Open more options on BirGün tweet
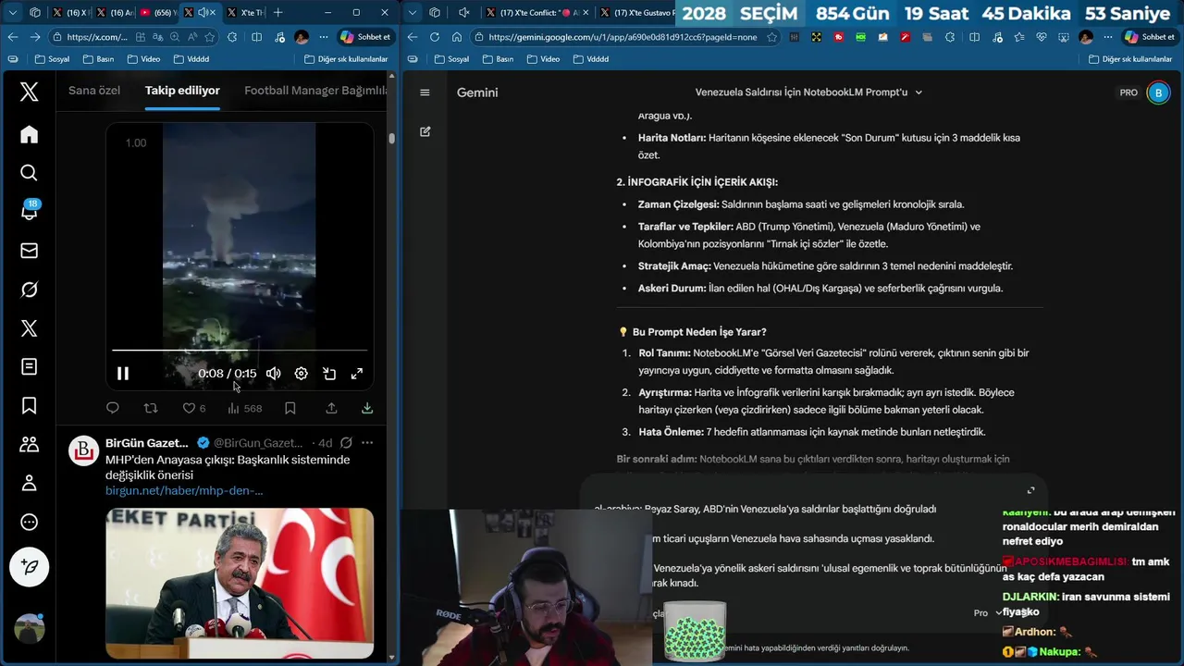1184x666 pixels. pyautogui.click(x=367, y=443)
